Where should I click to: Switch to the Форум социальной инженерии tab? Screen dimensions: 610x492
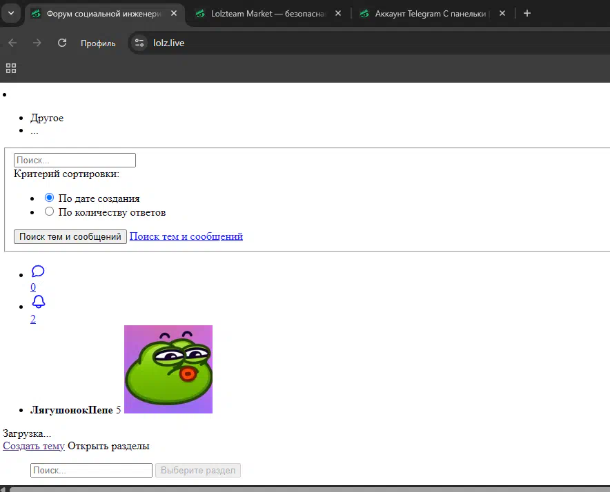[x=104, y=14]
